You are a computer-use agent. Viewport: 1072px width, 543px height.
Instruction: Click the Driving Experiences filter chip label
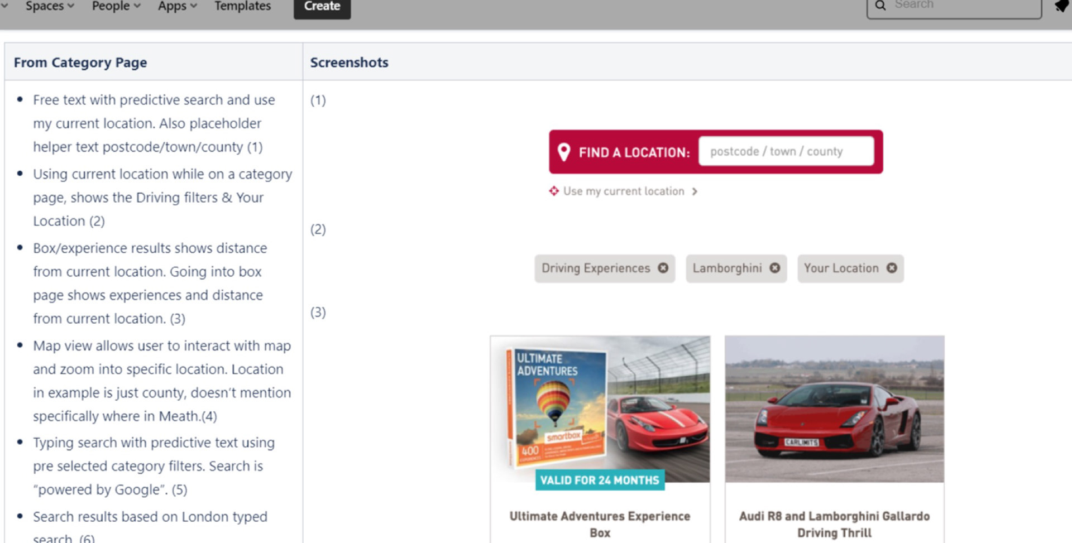(596, 268)
